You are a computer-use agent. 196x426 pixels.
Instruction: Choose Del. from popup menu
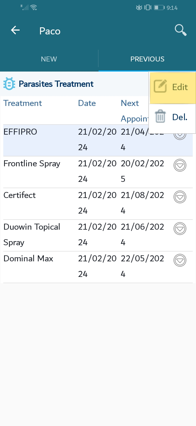[180, 117]
